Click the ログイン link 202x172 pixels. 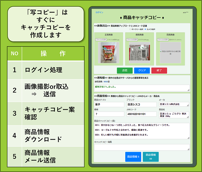pyautogui.click(x=99, y=12)
